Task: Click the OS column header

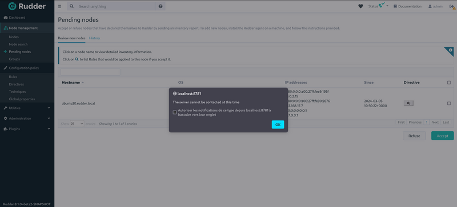Action: pos(181,82)
